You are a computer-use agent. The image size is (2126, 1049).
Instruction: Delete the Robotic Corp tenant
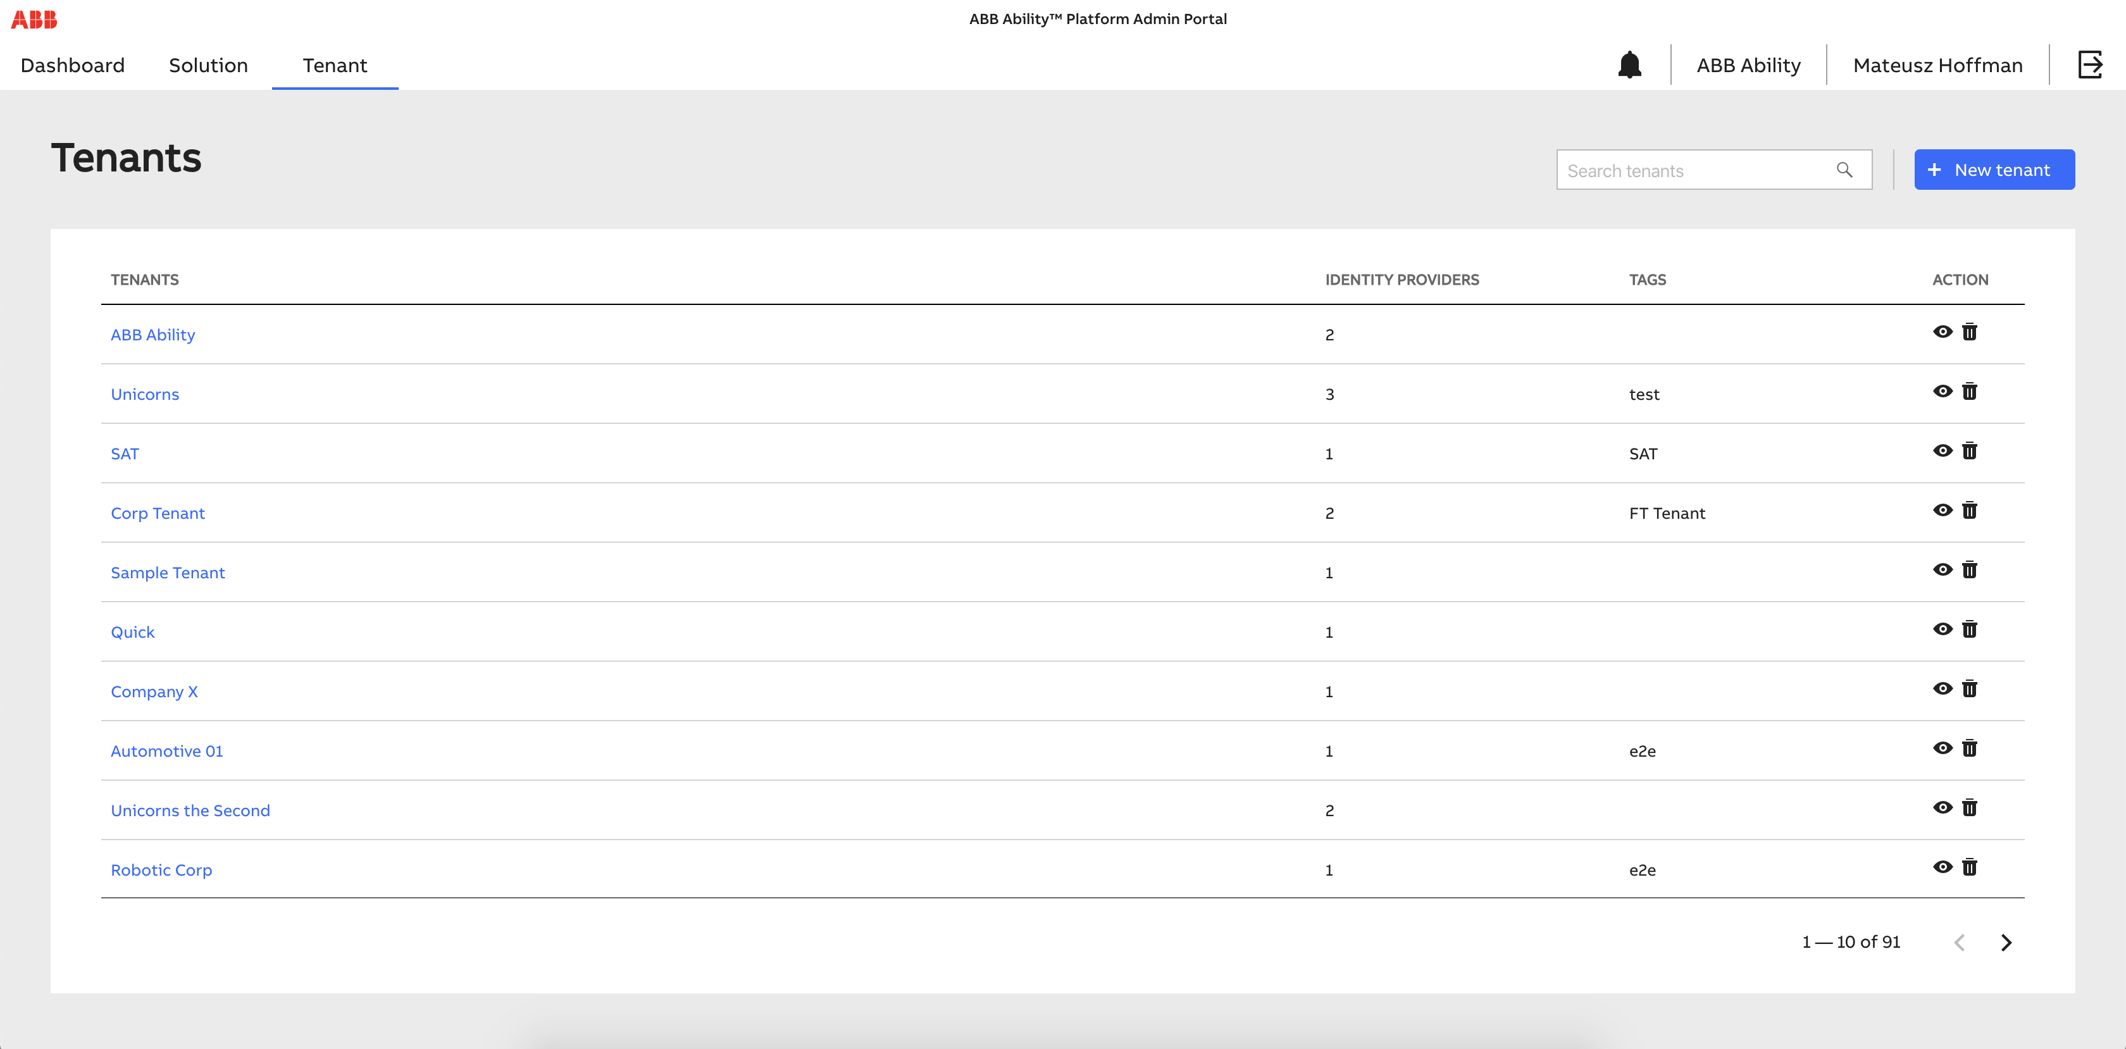coord(1969,867)
